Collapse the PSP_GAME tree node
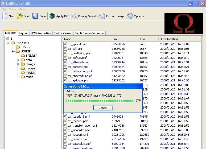Viewport: 206px width, 149px height. coord(7,43)
